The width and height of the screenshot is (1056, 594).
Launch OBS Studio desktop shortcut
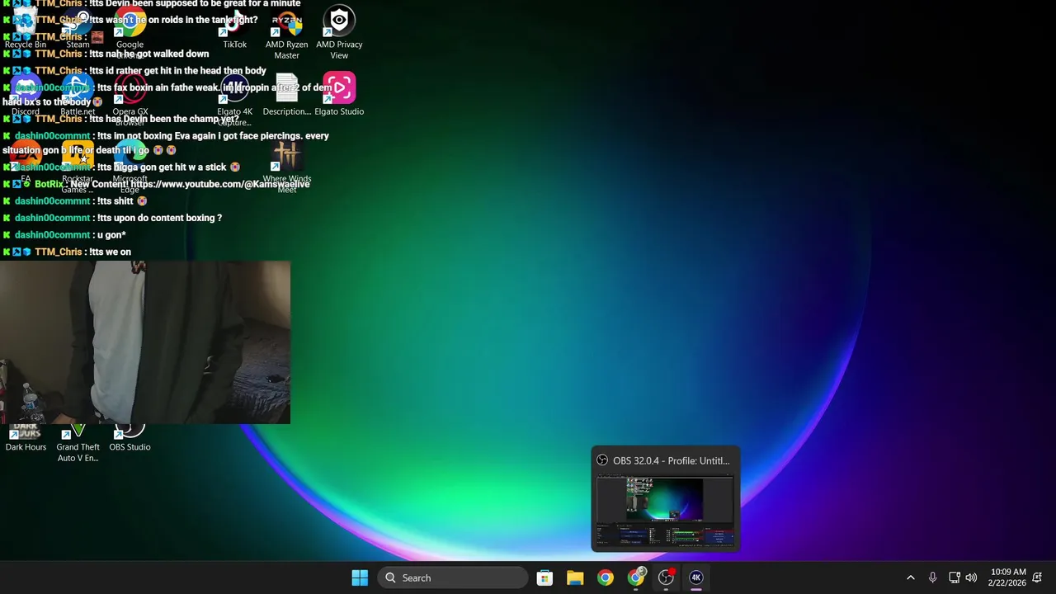click(130, 437)
